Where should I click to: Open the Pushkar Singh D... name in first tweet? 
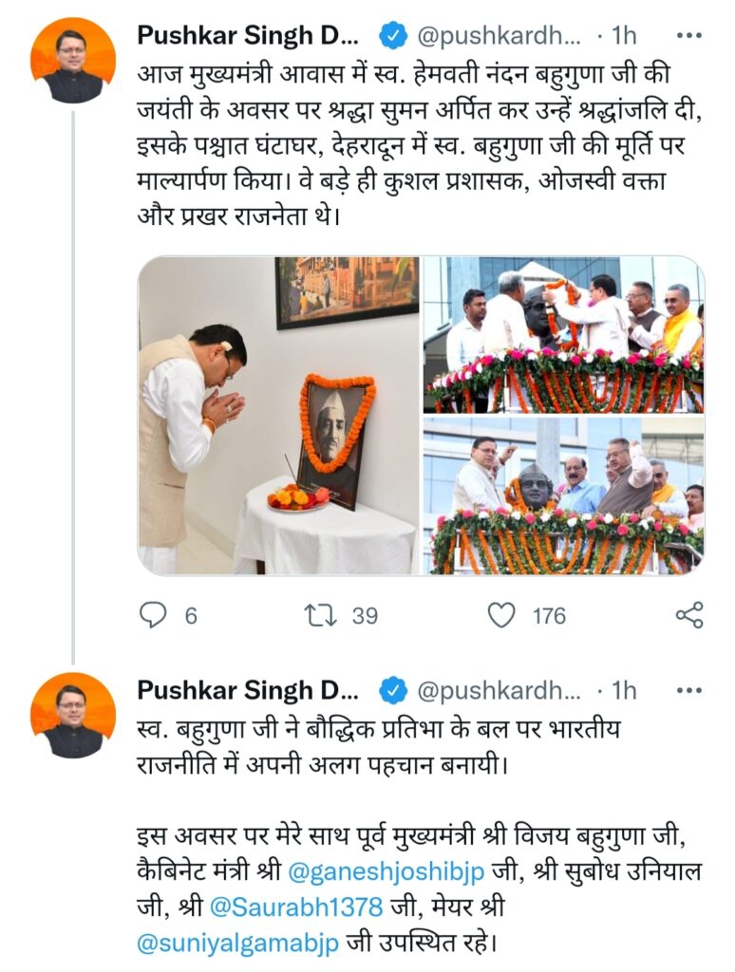tap(248, 35)
